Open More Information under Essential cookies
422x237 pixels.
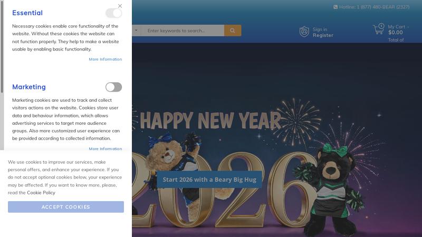pos(105,60)
